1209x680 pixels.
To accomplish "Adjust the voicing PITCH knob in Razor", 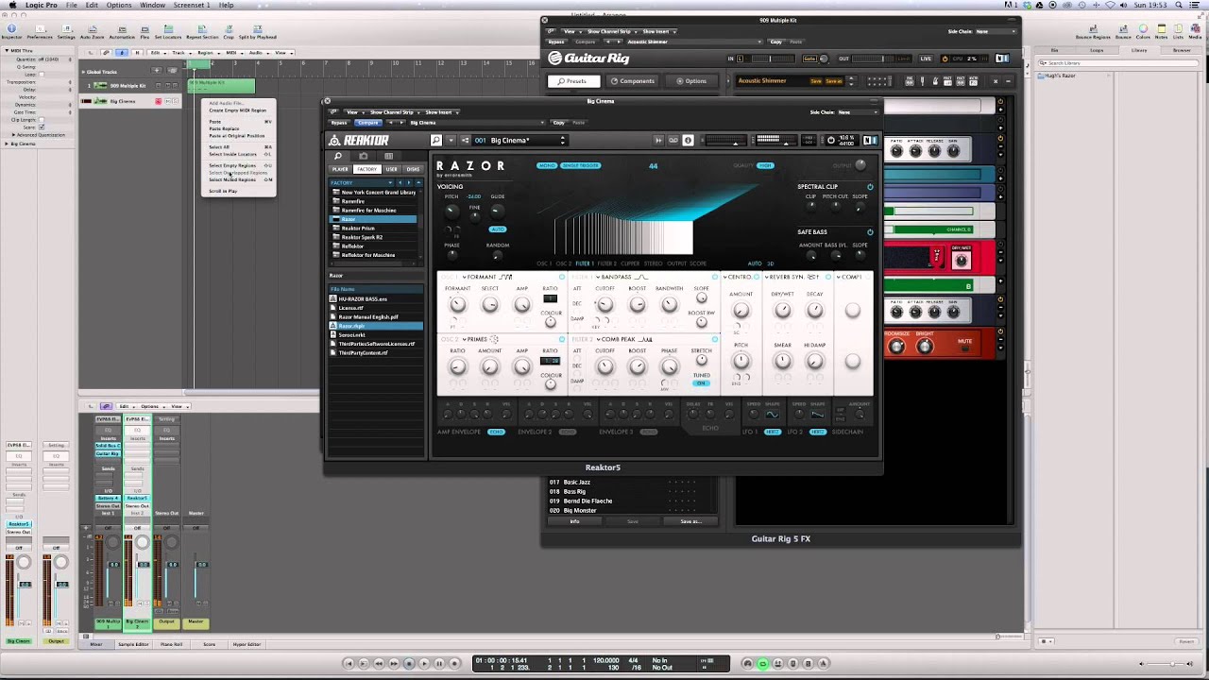I will (x=451, y=210).
